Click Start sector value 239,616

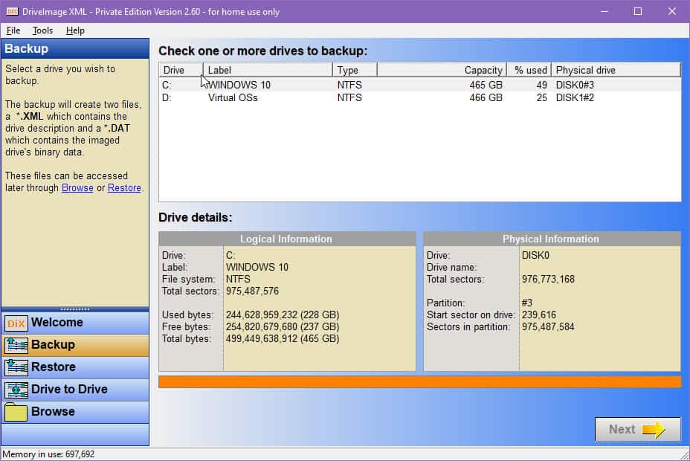(x=539, y=315)
